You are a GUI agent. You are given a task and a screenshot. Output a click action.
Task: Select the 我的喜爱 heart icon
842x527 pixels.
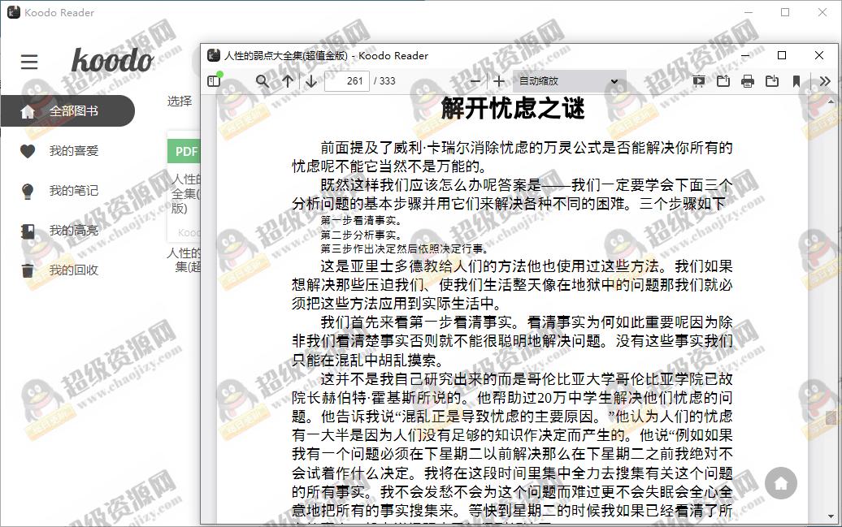tap(29, 150)
